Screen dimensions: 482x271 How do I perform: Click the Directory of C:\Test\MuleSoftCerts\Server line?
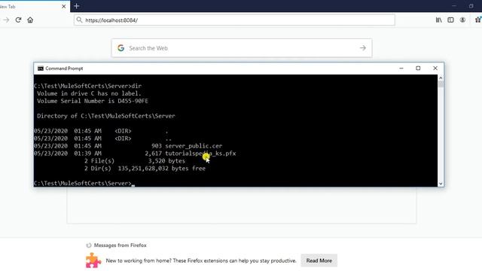[x=106, y=116]
